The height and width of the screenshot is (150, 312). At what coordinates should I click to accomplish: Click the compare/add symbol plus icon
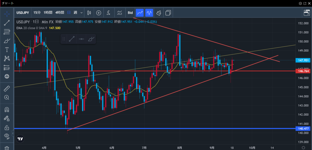tap(99, 13)
